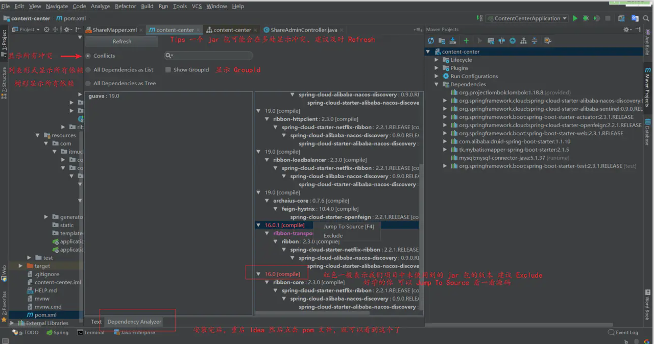Toggle Maven offline mode icon

pyautogui.click(x=501, y=41)
